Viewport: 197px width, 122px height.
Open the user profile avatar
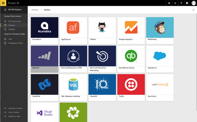coord(193,3)
